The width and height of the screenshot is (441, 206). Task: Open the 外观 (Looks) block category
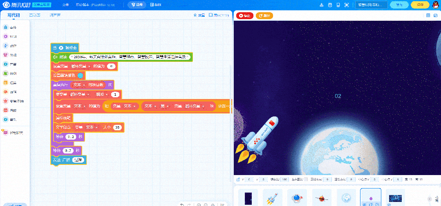click(10, 55)
